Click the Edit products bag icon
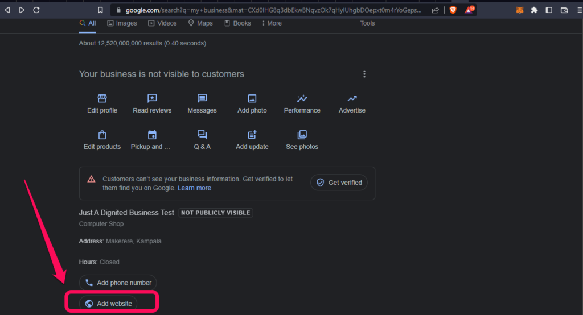The height and width of the screenshot is (315, 583). coord(102,134)
